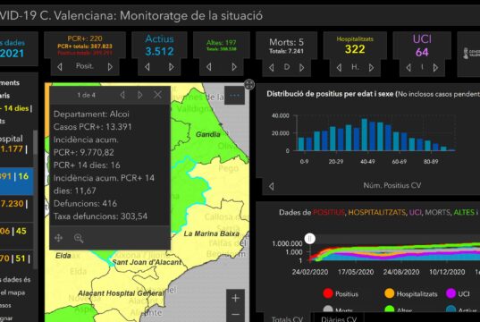Show previous popup record arrow
This screenshot has width=480, height=322.
122,95
